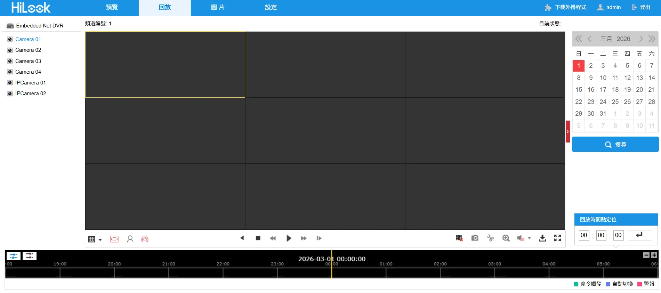This screenshot has width=661, height=293.
Task: Open vehicle detection search icon
Action: coord(145,239)
